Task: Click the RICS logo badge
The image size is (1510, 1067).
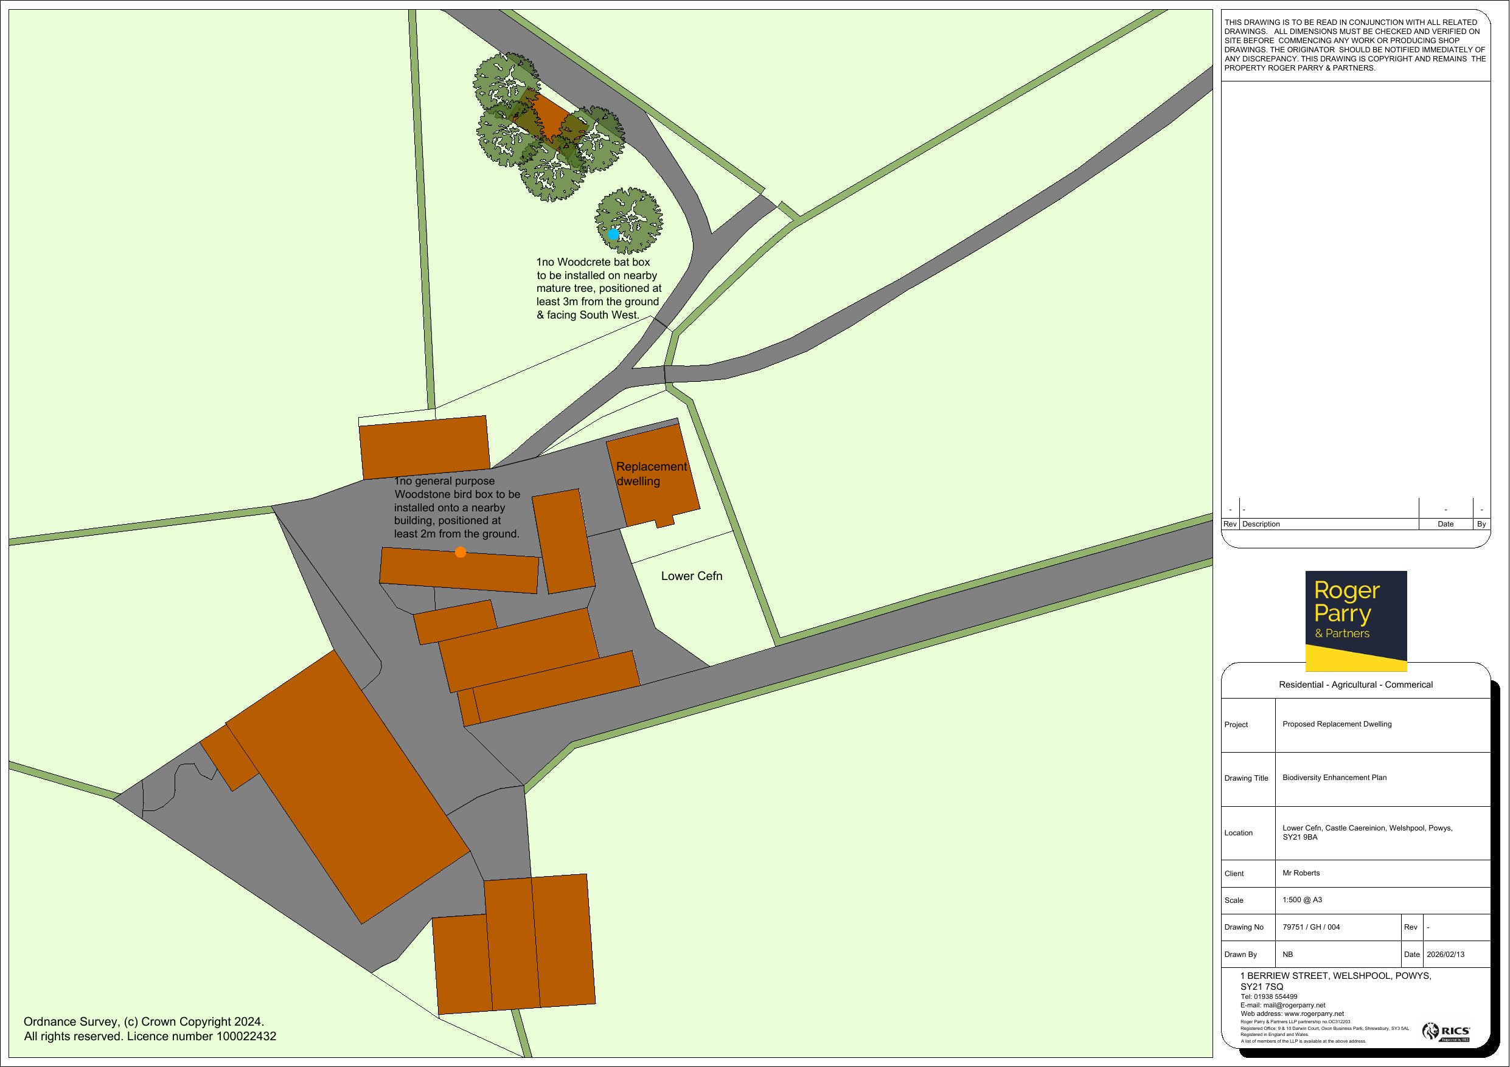Action: (1446, 1031)
